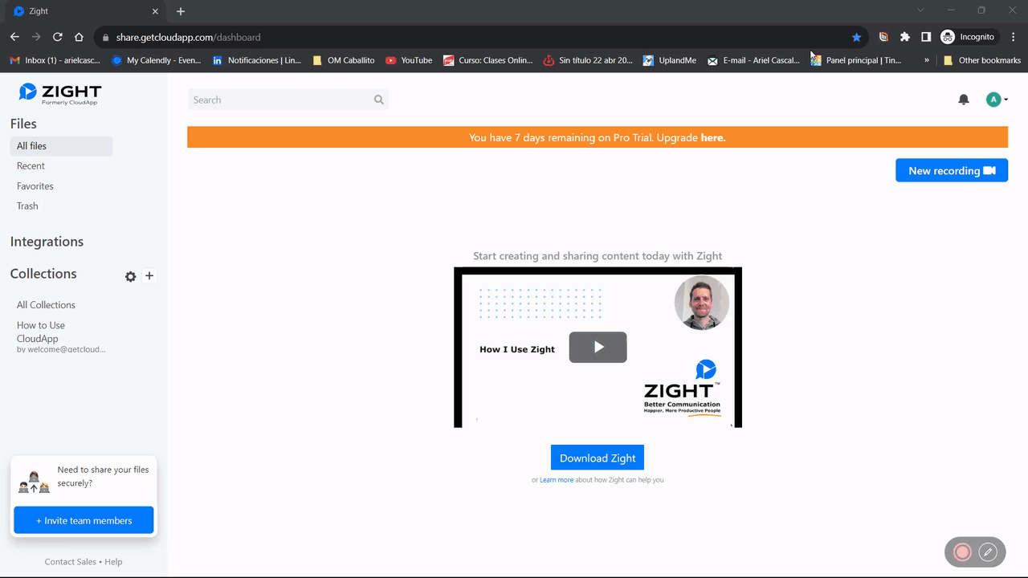Open Contact Sales link
The image size is (1028, 578).
[71, 562]
